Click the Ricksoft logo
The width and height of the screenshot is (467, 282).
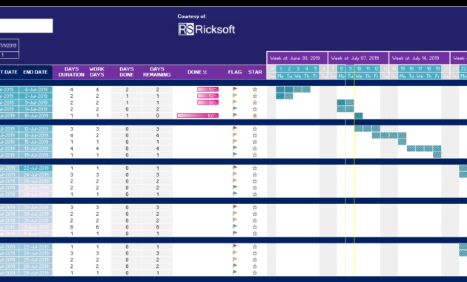[x=206, y=29]
